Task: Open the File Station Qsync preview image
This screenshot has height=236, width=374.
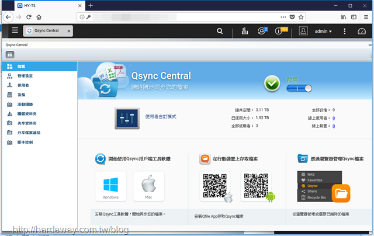Action: 324,187
